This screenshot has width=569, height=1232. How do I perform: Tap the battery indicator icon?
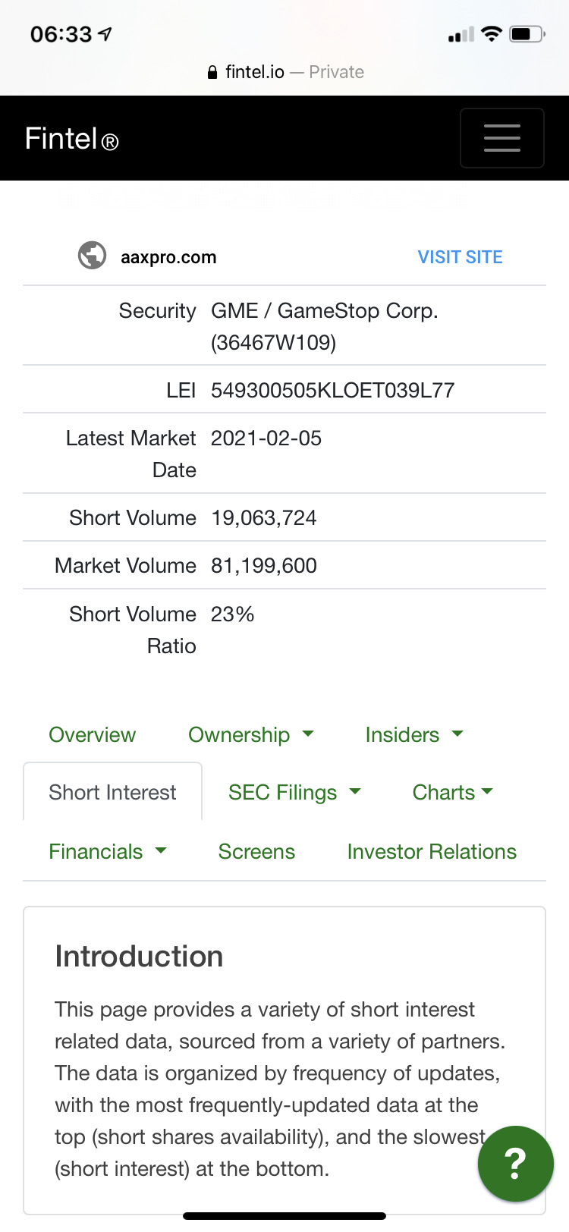click(527, 34)
